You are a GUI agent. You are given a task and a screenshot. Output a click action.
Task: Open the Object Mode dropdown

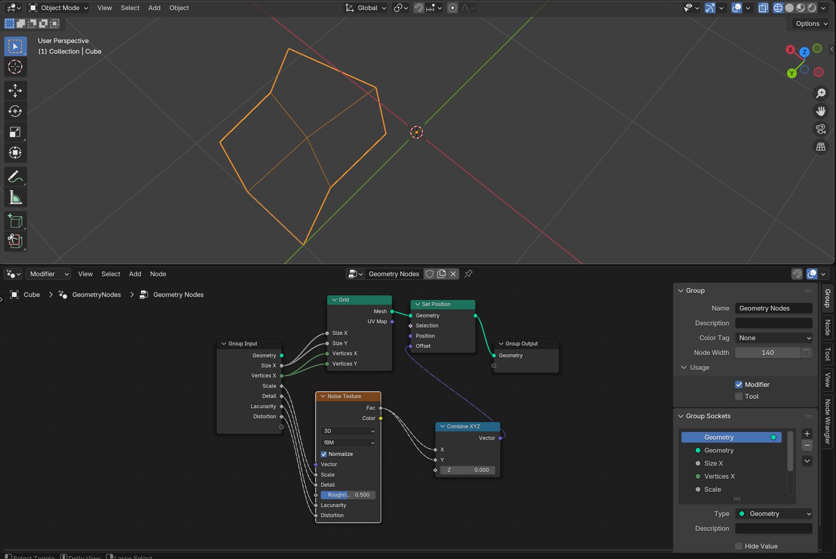click(x=59, y=8)
